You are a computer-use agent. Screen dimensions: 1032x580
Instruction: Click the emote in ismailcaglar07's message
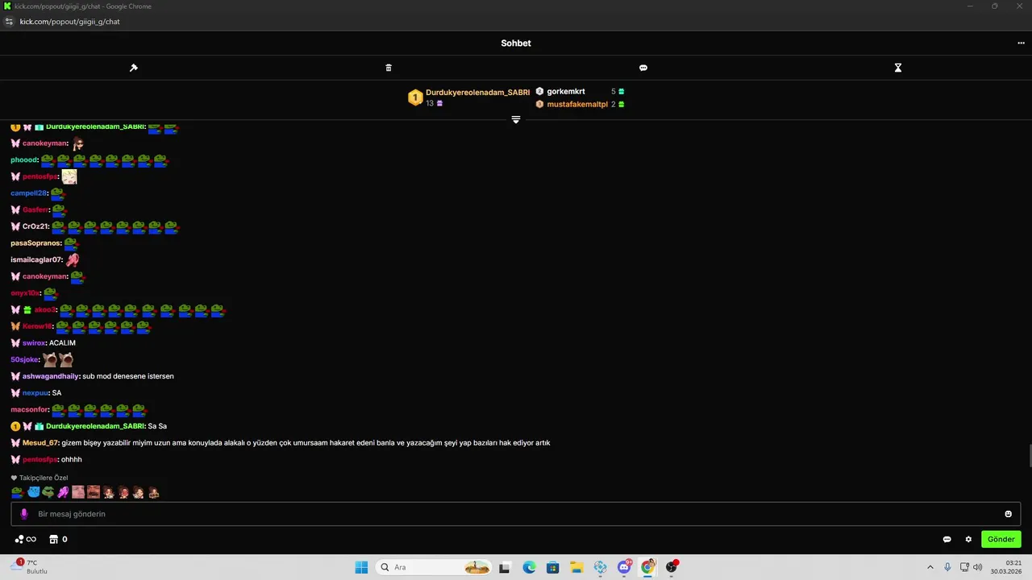(73, 260)
